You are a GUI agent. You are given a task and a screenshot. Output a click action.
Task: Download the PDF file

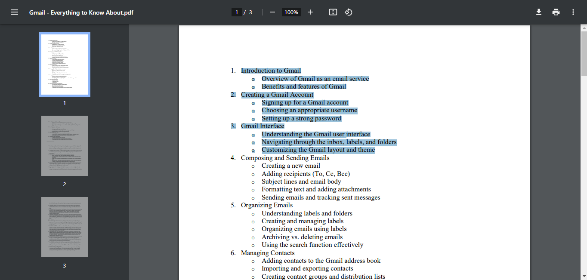(539, 12)
